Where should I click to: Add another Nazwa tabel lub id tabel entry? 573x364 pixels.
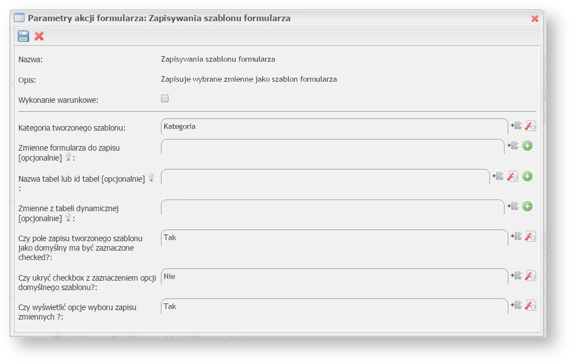527,176
